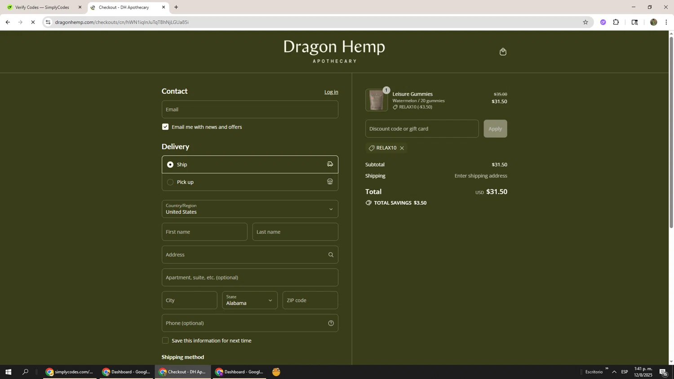Open the Chrome profile avatar

653,22
